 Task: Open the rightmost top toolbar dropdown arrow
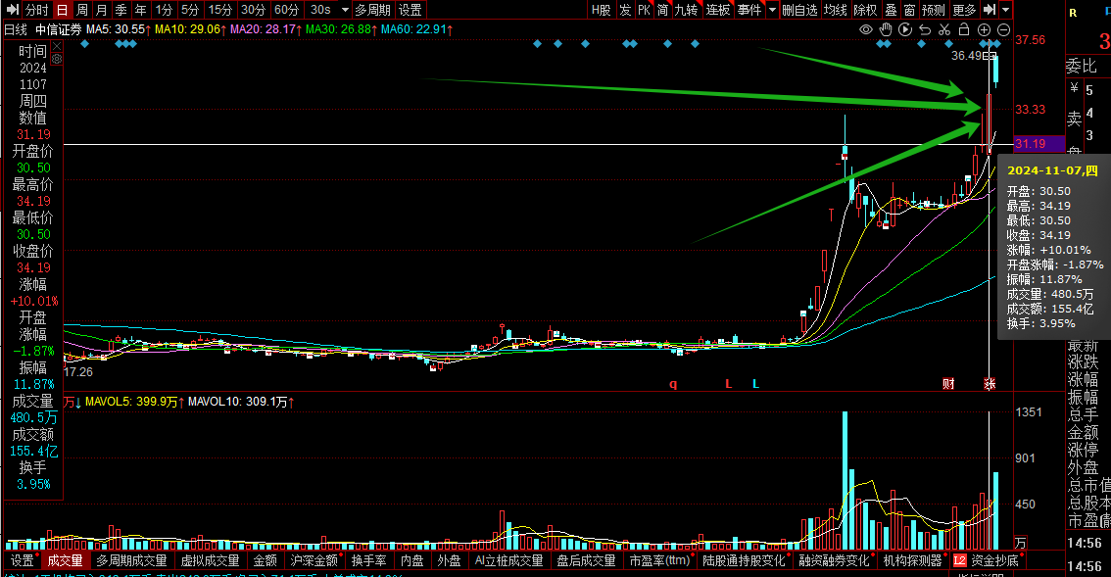click(x=1005, y=10)
